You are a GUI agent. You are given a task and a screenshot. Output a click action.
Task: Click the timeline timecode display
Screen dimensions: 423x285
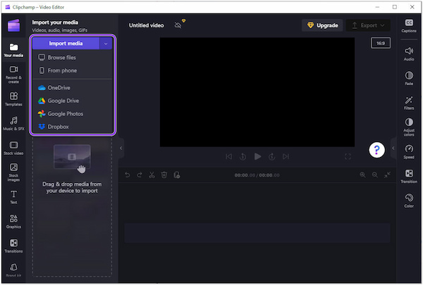pos(257,175)
